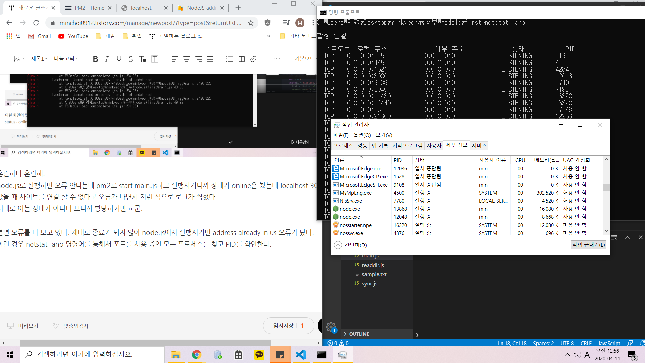The height and width of the screenshot is (363, 645).
Task: Insert a hyperlink via link icon
Action: pyautogui.click(x=253, y=59)
